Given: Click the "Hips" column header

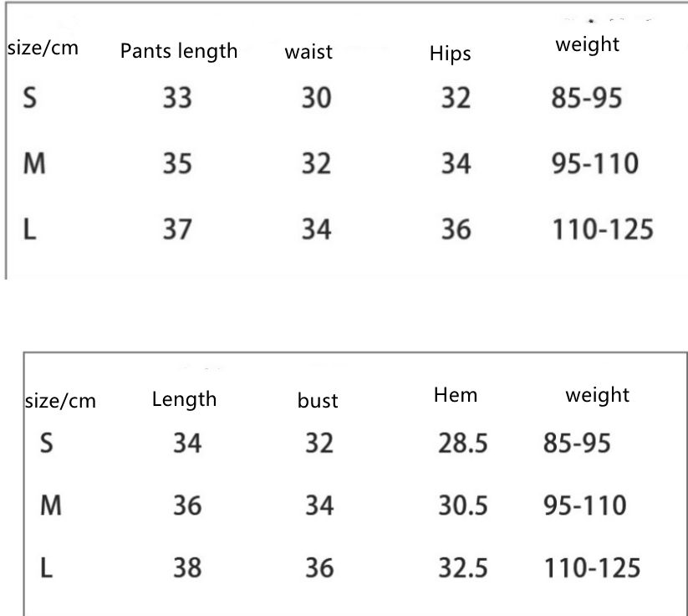Looking at the screenshot, I should [451, 54].
